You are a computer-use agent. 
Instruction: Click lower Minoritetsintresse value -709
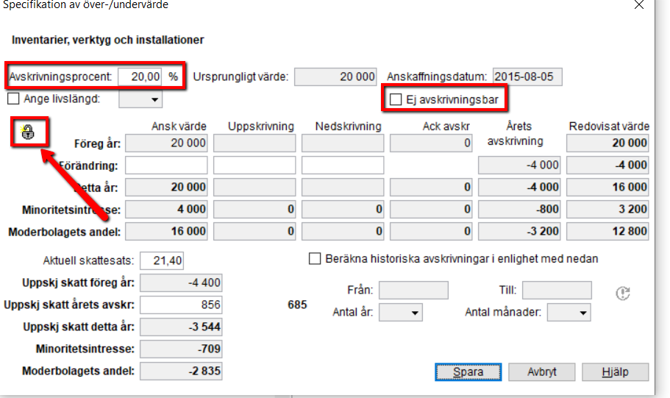coord(181,349)
